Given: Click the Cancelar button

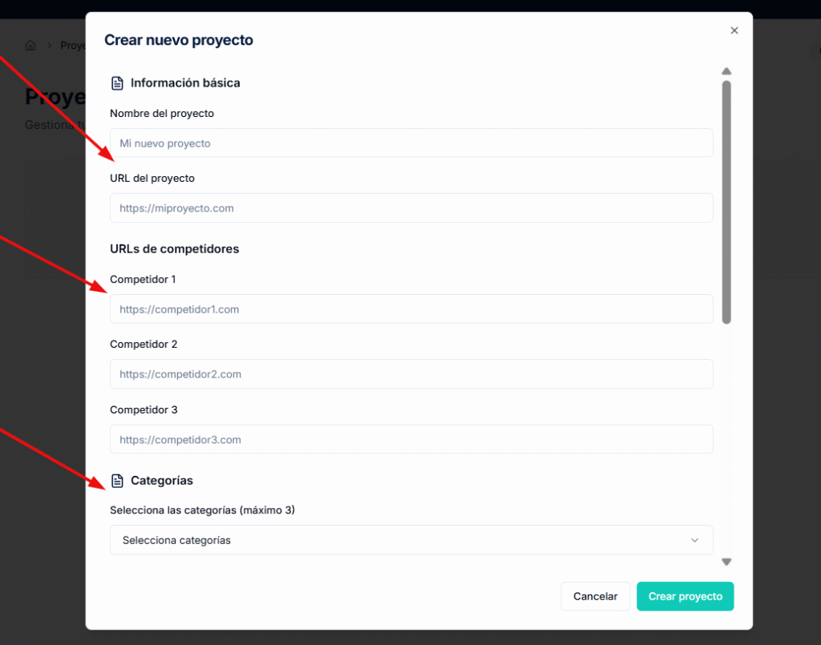Looking at the screenshot, I should tap(596, 596).
